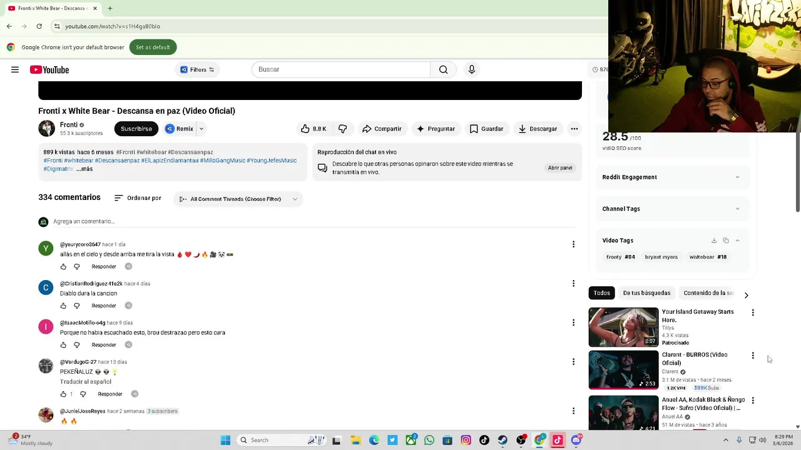Open Anuel AA Sufro video title
The width and height of the screenshot is (801, 450).
click(703, 404)
